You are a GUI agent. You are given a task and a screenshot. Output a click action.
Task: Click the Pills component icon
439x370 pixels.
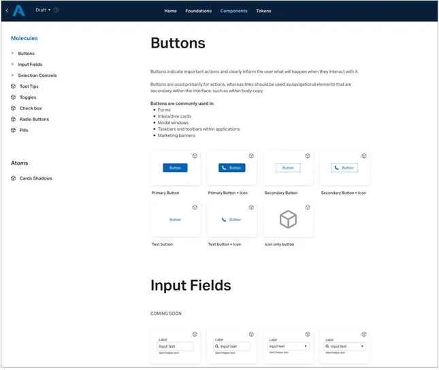tap(13, 130)
